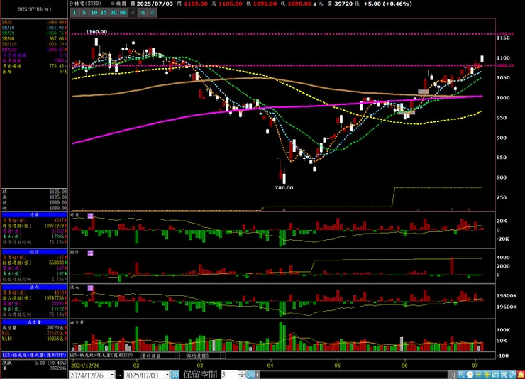Screen dimensions: 525x379
Task: Click the 投信 blue panel header
Action: tap(35, 252)
